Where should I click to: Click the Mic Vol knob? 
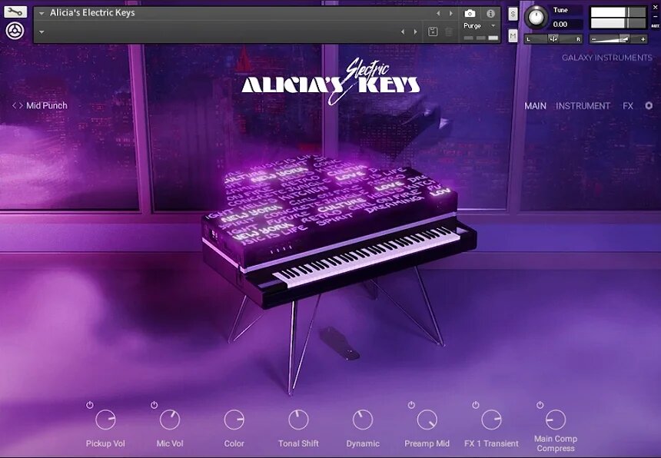tap(170, 420)
